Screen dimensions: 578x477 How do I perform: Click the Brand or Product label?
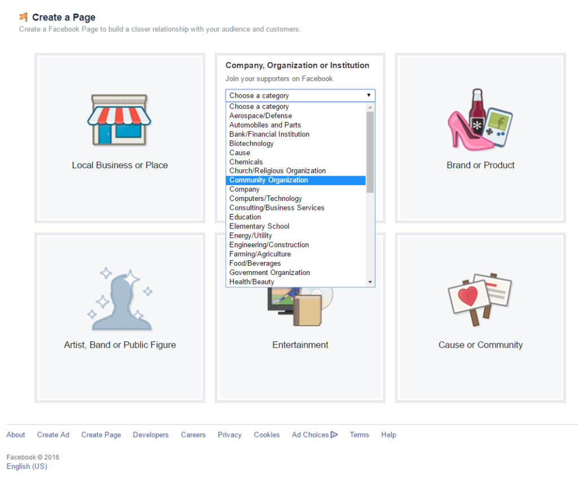click(x=480, y=165)
